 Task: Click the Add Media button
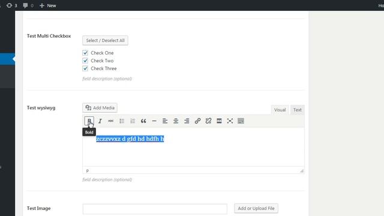click(100, 108)
